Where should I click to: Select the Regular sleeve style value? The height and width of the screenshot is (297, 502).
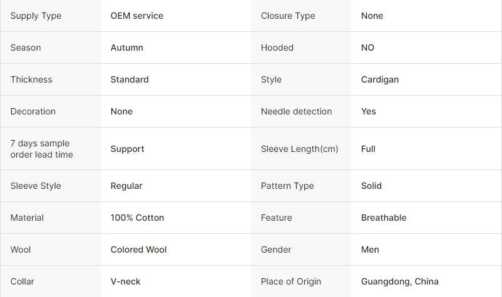[126, 186]
